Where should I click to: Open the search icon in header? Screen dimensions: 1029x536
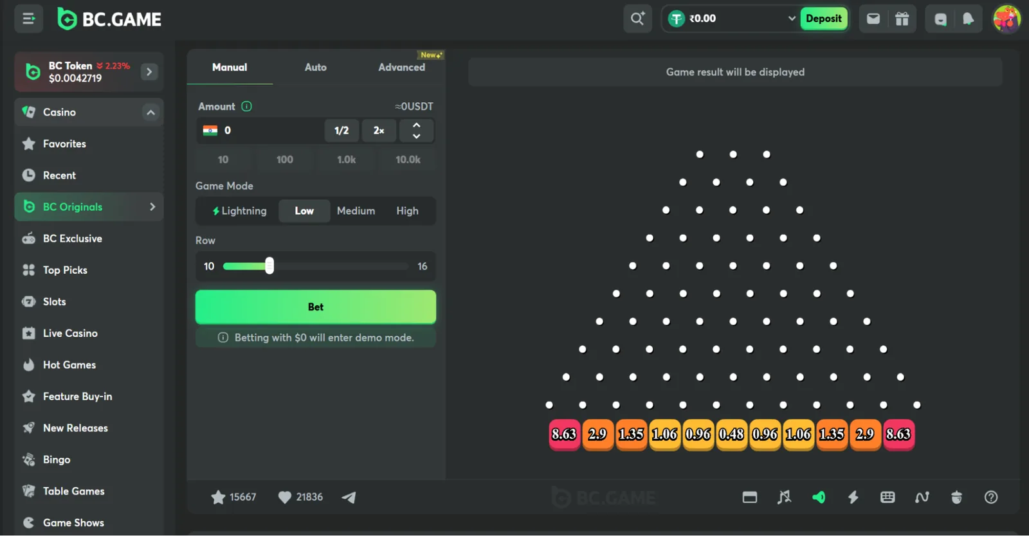(637, 19)
